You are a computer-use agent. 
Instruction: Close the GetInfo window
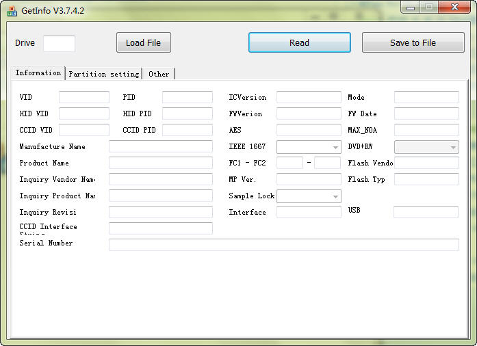[454, 7]
